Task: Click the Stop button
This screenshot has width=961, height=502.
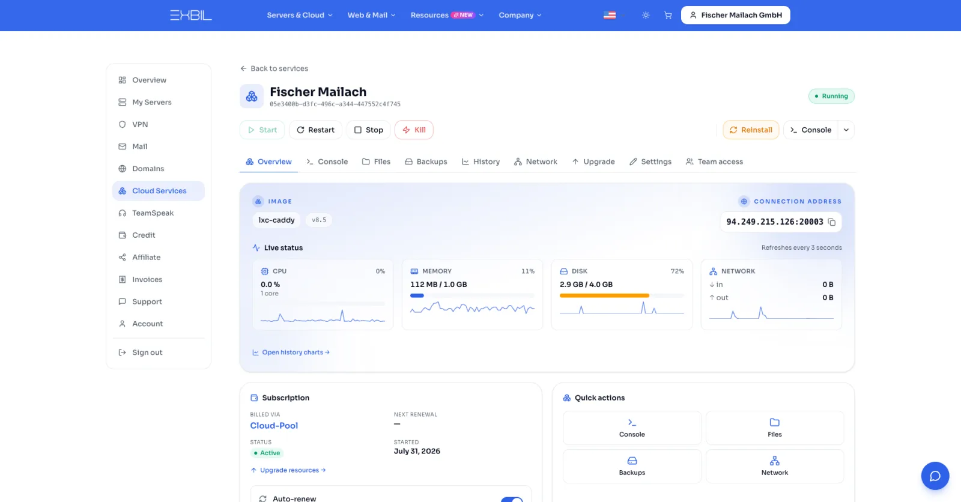Action: click(368, 130)
